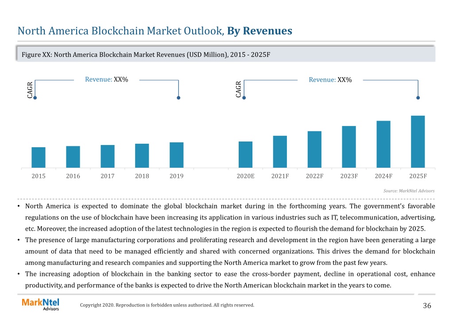453x314 pixels.
Task: Click the Source: MarkNtel Advisors text
Action: click(409, 191)
